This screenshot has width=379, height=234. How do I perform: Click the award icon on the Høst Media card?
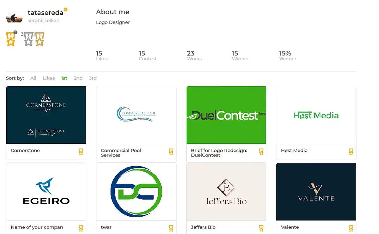click(x=351, y=152)
